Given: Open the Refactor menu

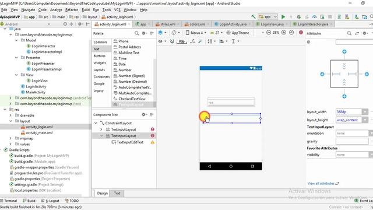Looking at the screenshot, I should (72, 10).
